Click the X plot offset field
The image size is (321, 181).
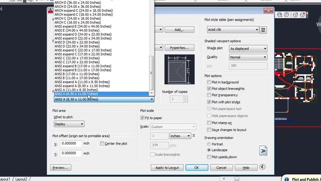click(71, 143)
